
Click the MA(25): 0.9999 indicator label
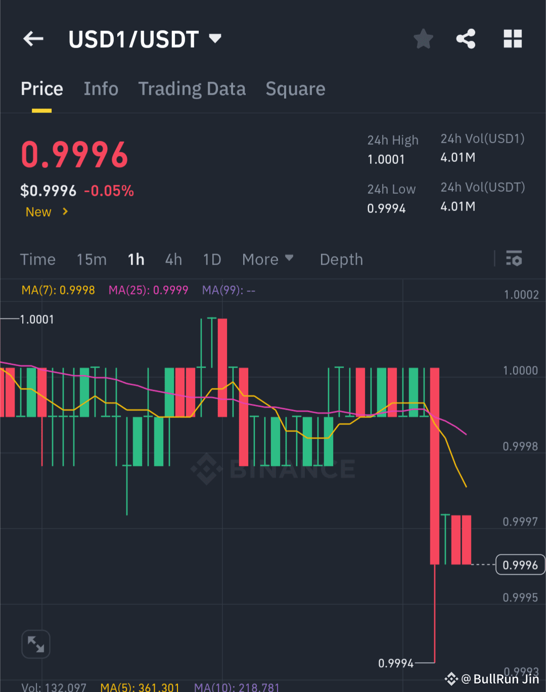tap(148, 290)
